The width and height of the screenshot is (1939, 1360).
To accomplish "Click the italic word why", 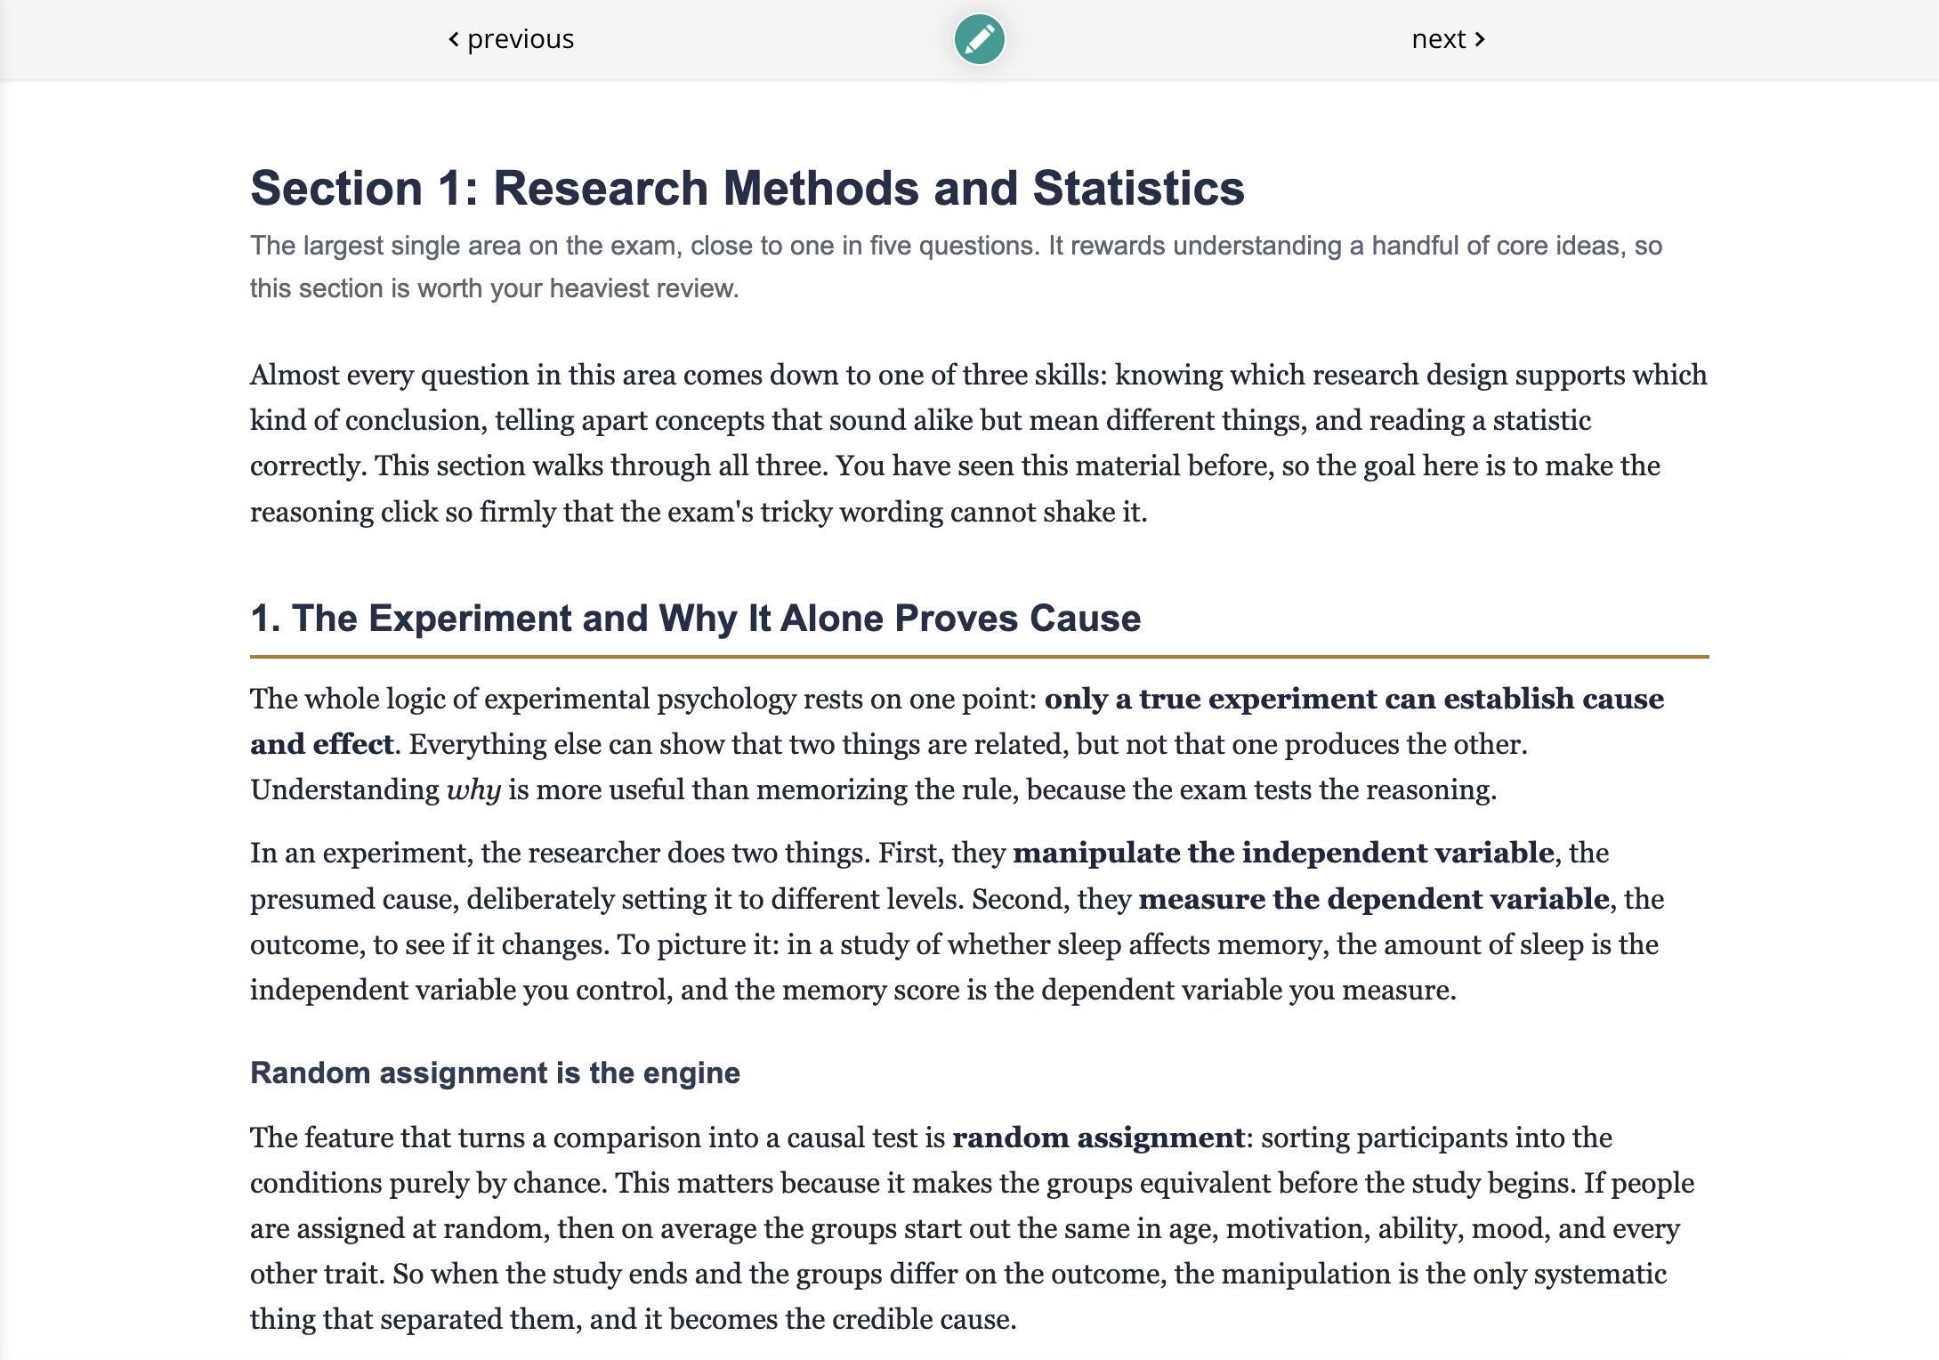I will pos(473,790).
